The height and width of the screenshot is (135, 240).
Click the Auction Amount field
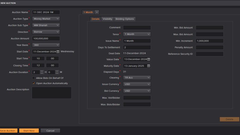(x=46, y=38)
